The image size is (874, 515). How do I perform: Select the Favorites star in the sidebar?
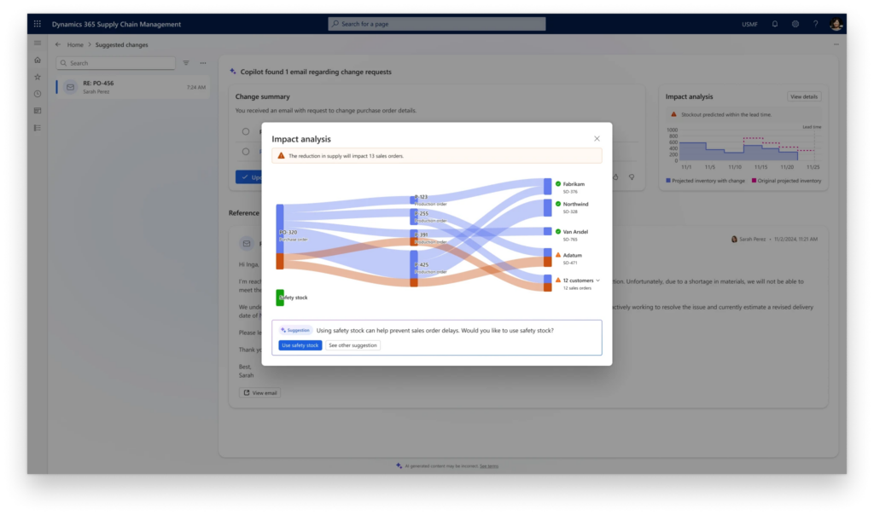click(x=37, y=78)
